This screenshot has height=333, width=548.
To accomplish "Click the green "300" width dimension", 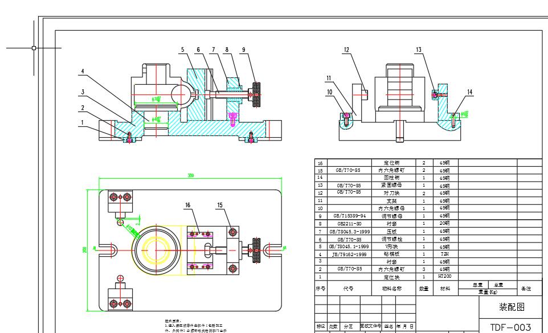I will 190,175.
